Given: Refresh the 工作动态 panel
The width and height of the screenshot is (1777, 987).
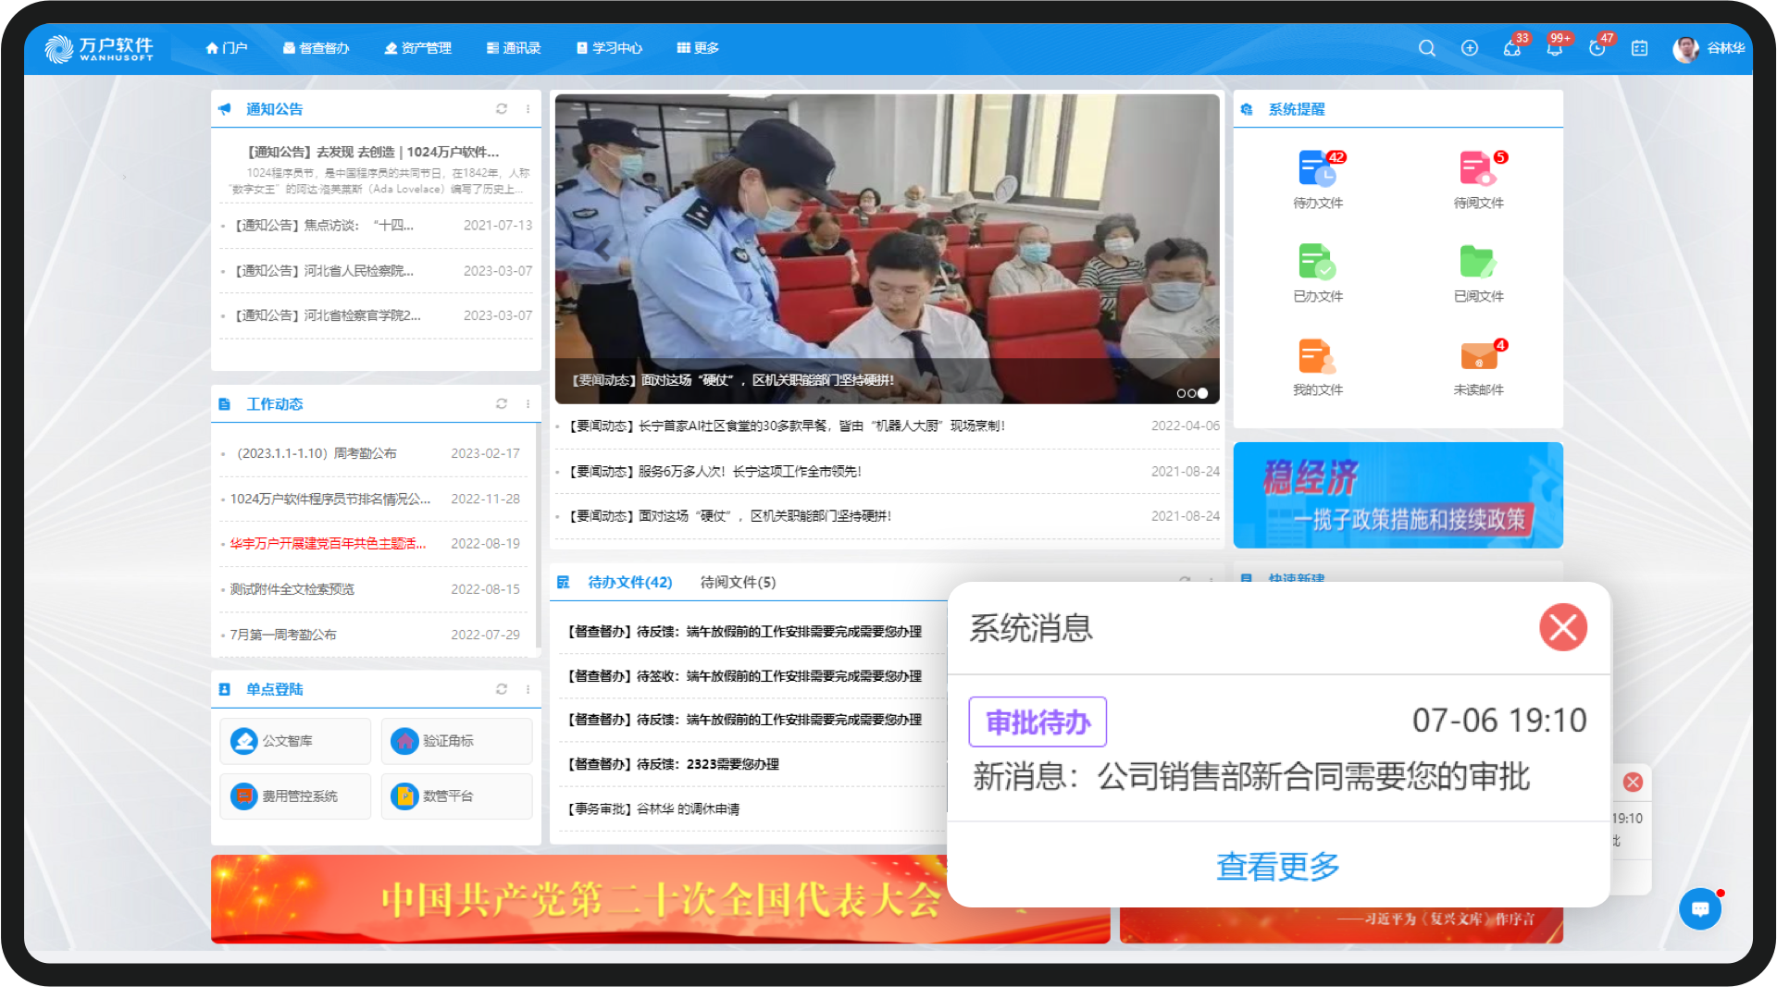Looking at the screenshot, I should click(x=502, y=404).
